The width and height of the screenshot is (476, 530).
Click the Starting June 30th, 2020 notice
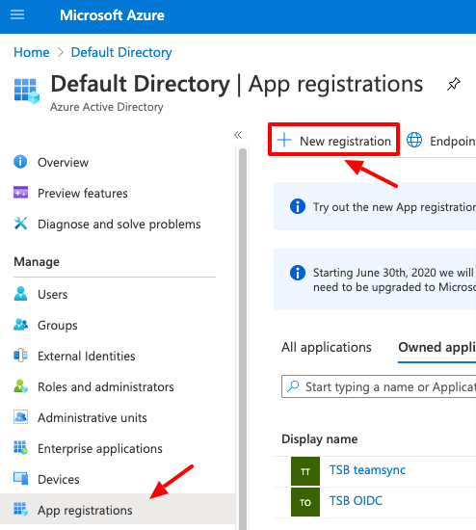click(375, 279)
